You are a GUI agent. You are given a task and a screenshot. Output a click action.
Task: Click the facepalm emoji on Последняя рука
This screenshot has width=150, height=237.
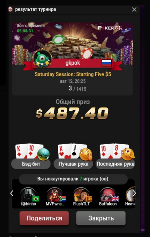click(128, 154)
